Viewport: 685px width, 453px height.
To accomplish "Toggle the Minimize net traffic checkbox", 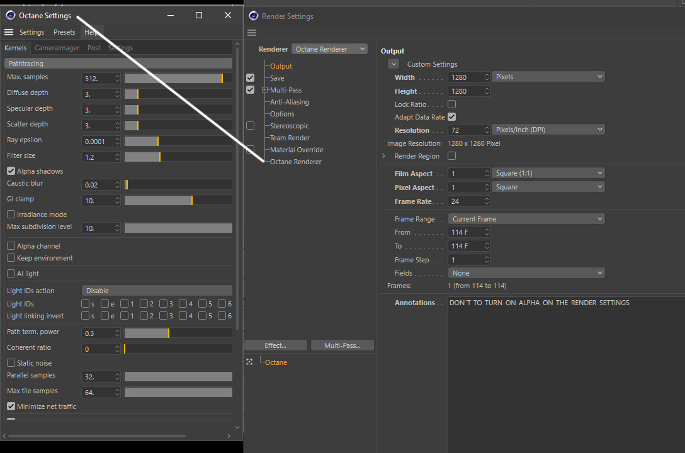I will (x=11, y=406).
